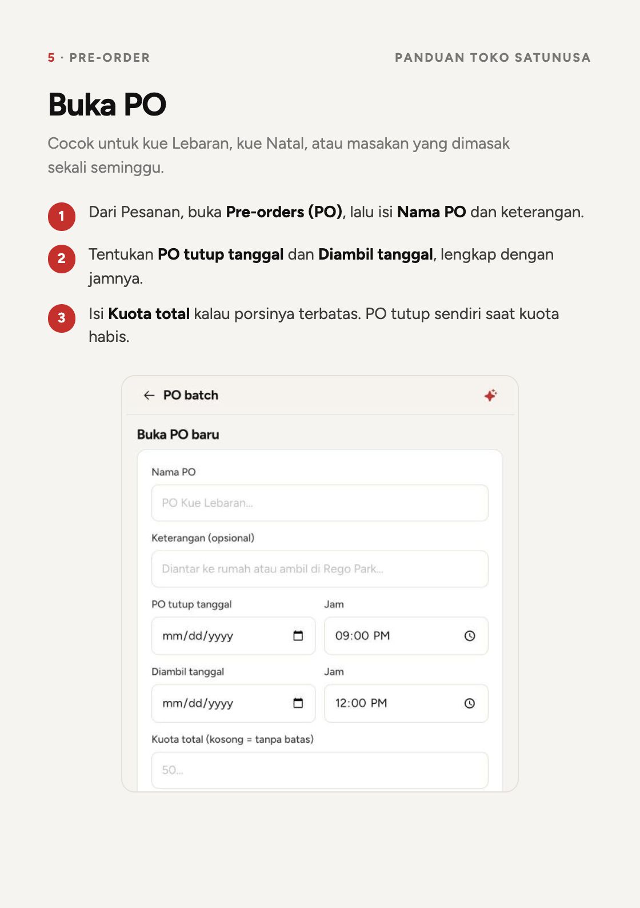The height and width of the screenshot is (908, 640).
Task: Click the 09:00 PM time field
Action: 406,636
